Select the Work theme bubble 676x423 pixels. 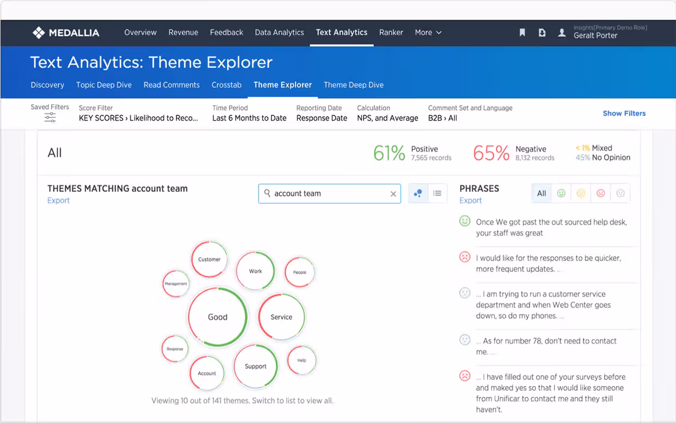[x=256, y=271]
